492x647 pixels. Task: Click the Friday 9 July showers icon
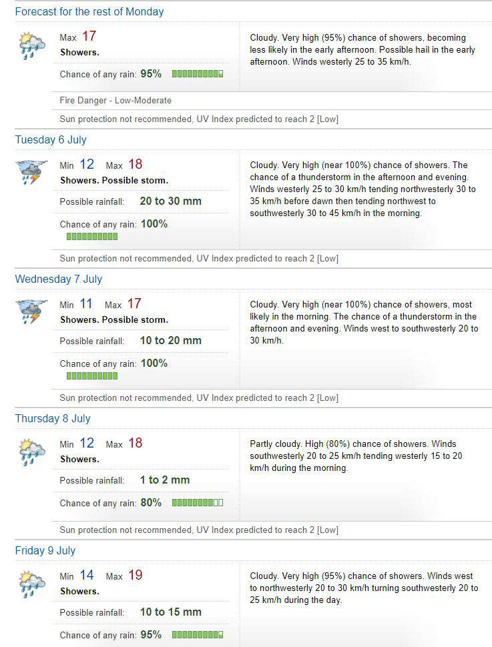click(x=32, y=585)
